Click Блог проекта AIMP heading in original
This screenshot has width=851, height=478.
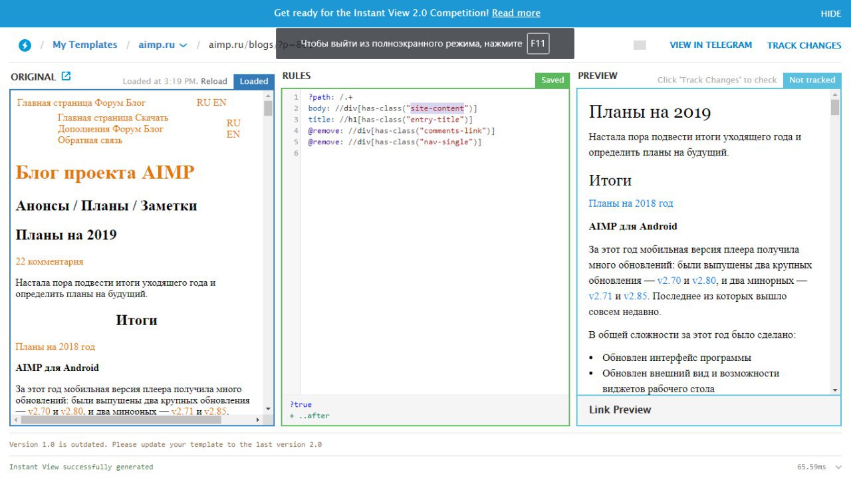105,173
